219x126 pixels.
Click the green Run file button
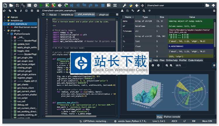pos(41,5)
